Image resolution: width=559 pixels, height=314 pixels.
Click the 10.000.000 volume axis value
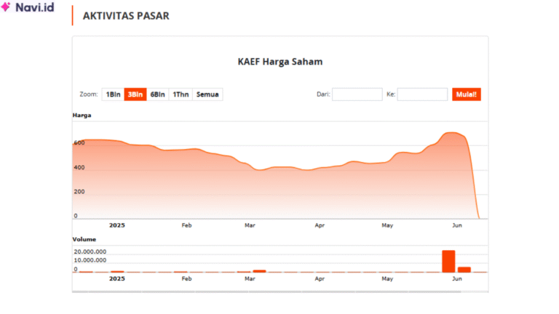(x=90, y=260)
